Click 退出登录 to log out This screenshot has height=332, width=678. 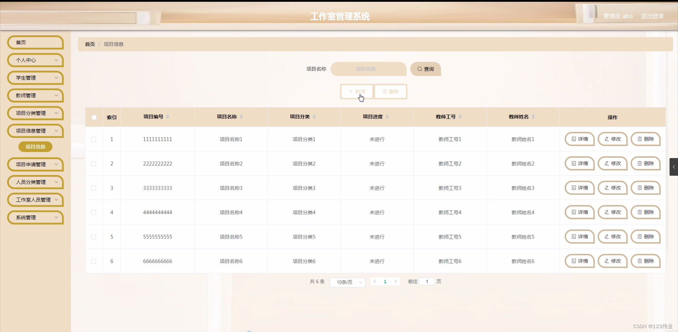click(x=652, y=16)
